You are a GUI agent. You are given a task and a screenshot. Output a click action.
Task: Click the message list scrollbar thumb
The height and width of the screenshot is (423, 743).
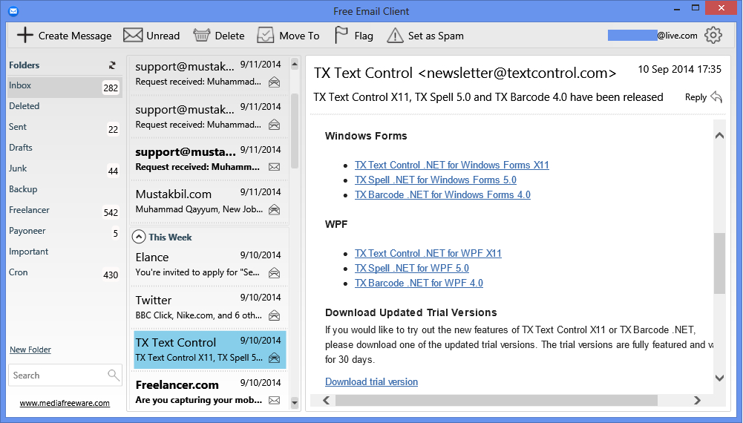295,131
